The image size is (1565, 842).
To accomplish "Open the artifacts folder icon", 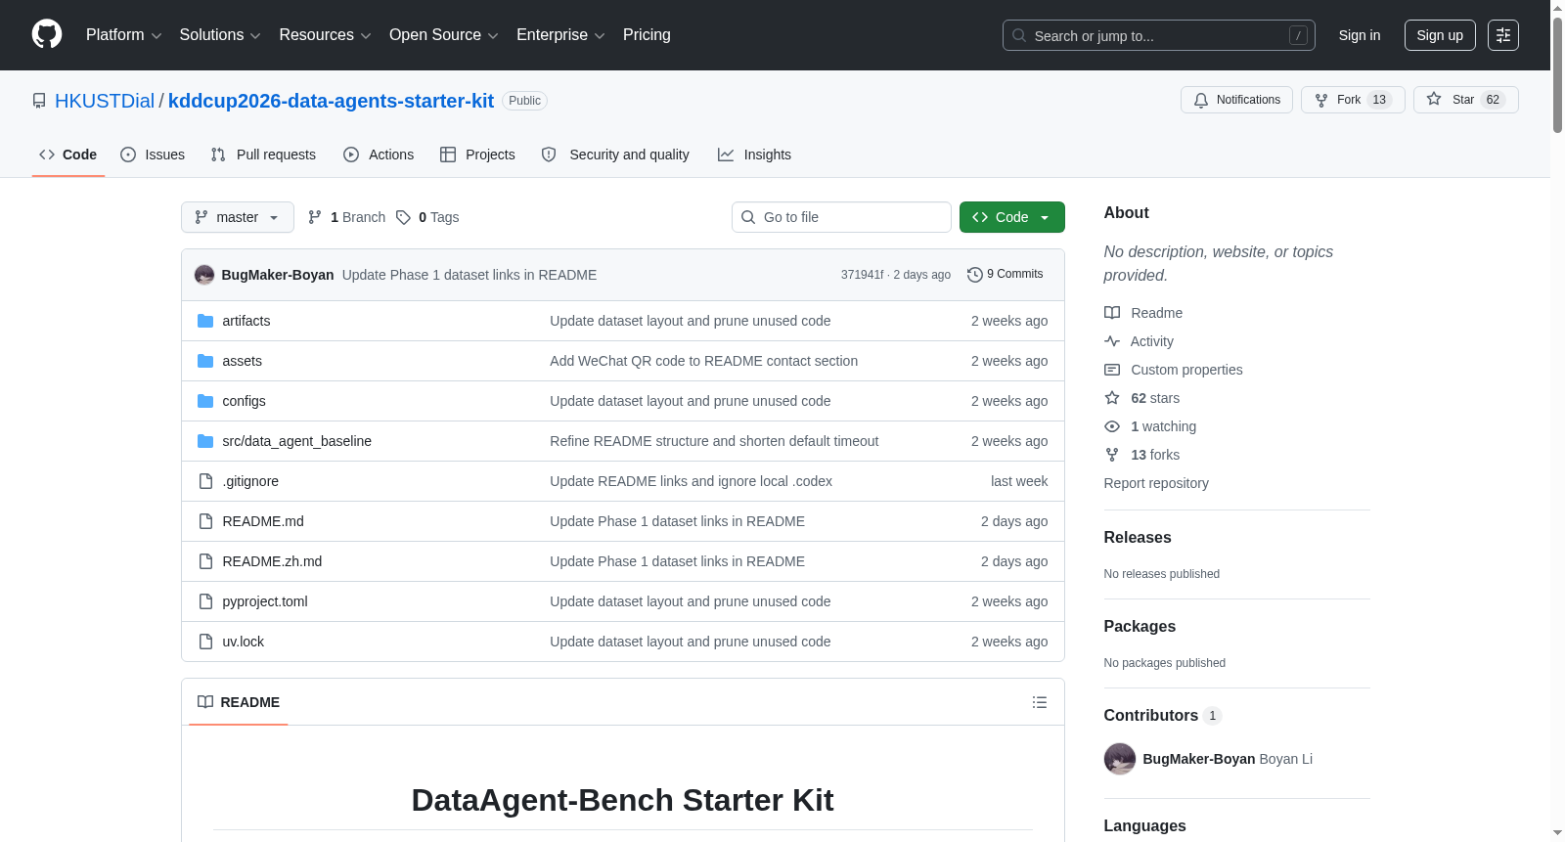I will [x=205, y=321].
